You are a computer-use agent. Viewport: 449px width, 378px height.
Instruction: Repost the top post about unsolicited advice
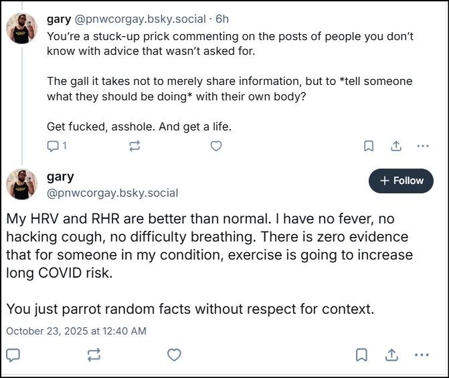pyautogui.click(x=134, y=145)
